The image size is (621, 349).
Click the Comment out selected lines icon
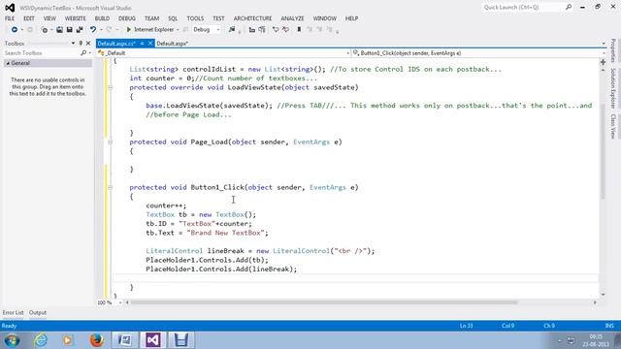point(276,30)
